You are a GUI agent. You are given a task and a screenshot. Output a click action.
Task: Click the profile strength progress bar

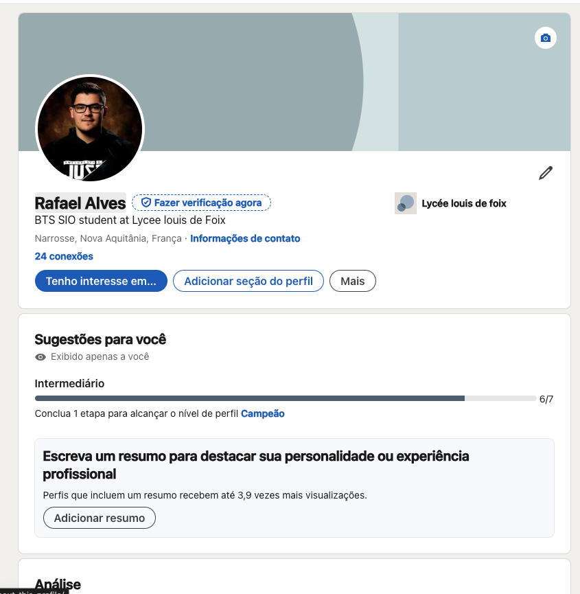[x=286, y=398]
